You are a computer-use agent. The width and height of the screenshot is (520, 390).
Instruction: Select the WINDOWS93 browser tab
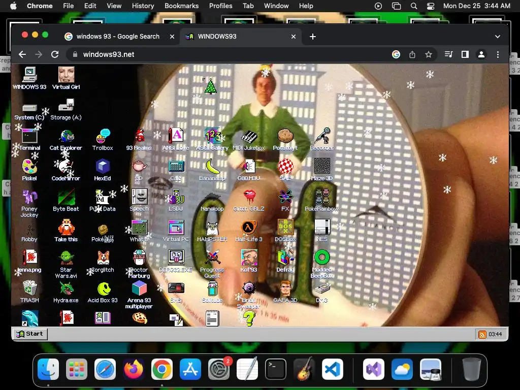click(x=241, y=37)
